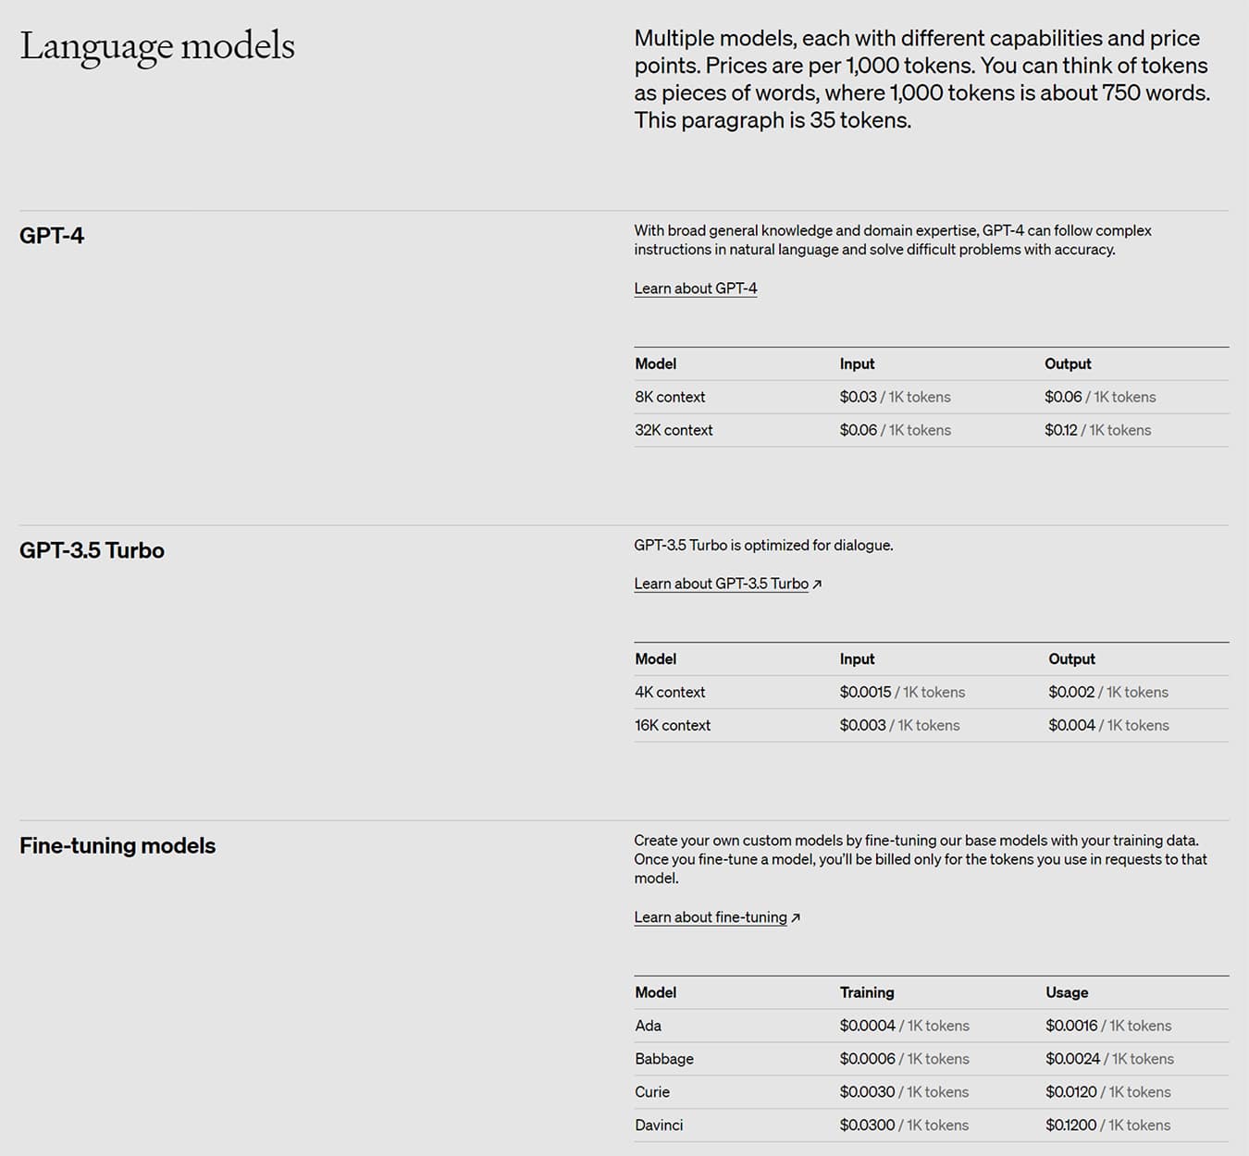Viewport: 1249px width, 1156px height.
Task: Click the arrow icon next to fine-tuning link
Action: pos(796,917)
